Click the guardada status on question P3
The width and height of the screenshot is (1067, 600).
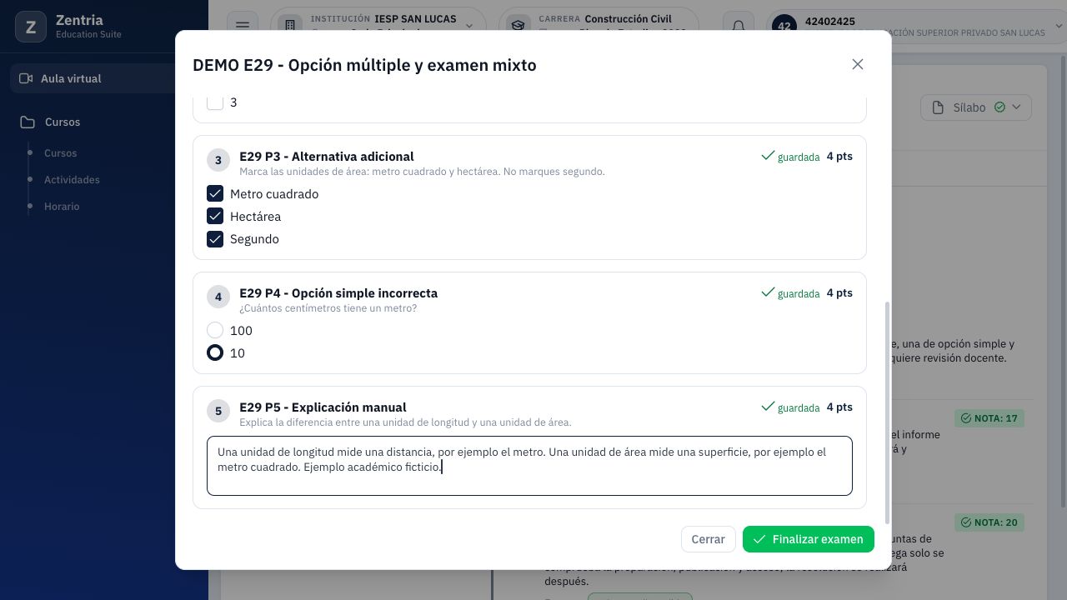coord(790,157)
